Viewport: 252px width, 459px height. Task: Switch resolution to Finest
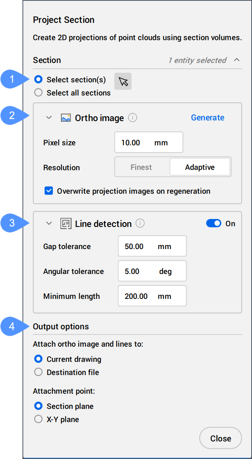coord(141,167)
